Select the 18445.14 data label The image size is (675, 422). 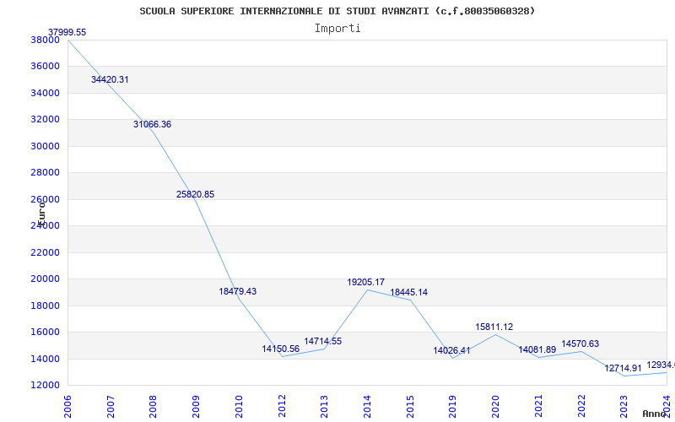(409, 292)
